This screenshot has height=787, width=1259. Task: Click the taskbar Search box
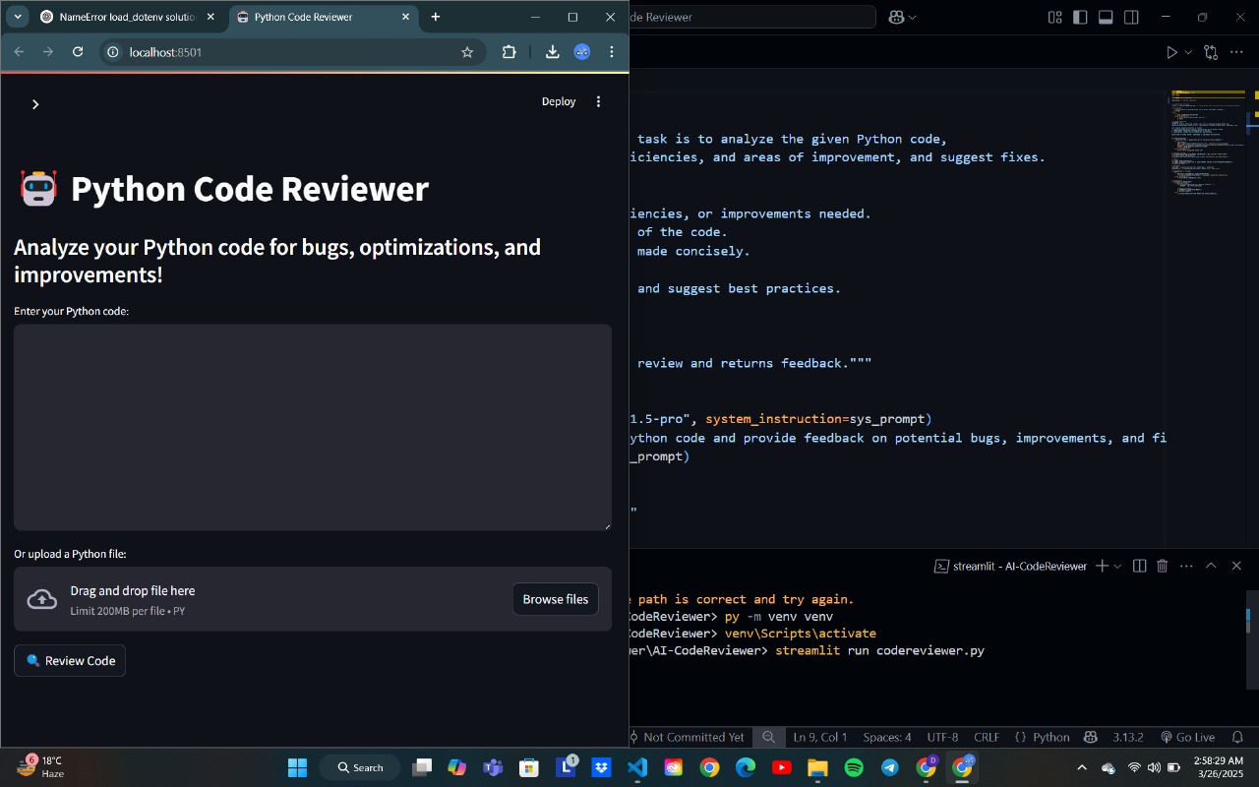click(x=361, y=767)
